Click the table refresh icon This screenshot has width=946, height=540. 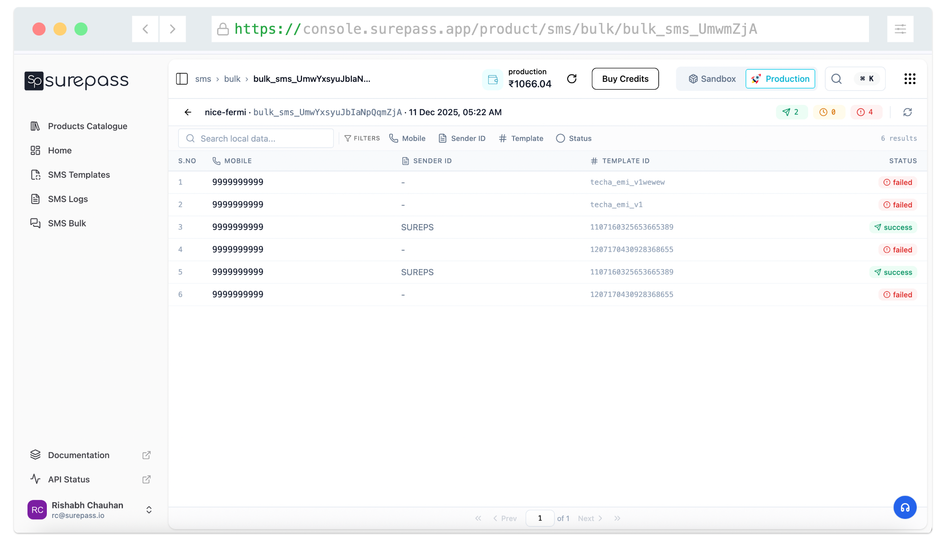pyautogui.click(x=907, y=112)
